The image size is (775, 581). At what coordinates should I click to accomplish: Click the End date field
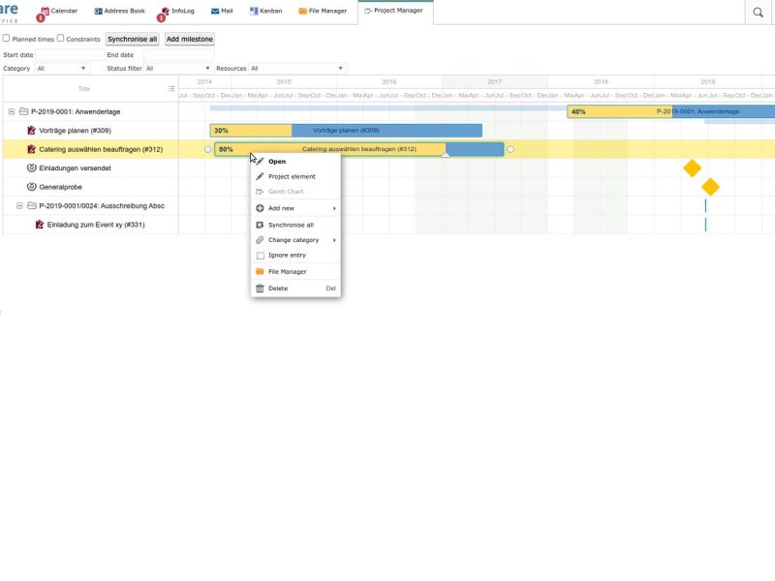coord(178,55)
